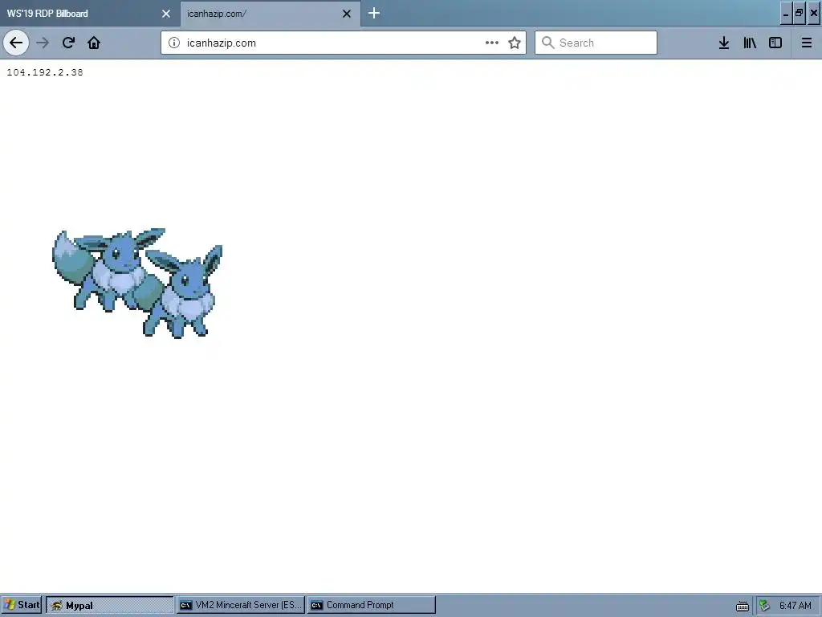Switch to the WS'19 RDP Billboard tab
Image resolution: width=822 pixels, height=617 pixels.
90,14
